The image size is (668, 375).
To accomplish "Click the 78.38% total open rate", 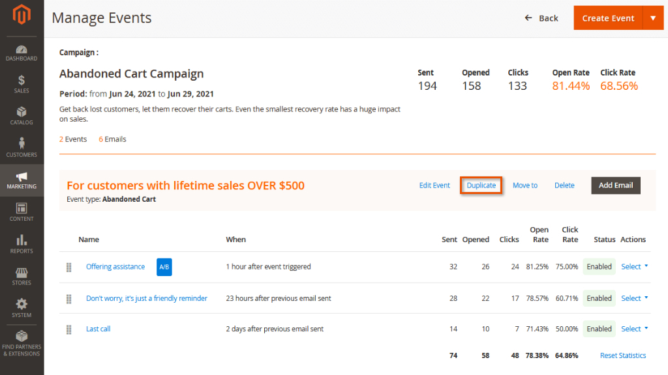I will tap(537, 355).
